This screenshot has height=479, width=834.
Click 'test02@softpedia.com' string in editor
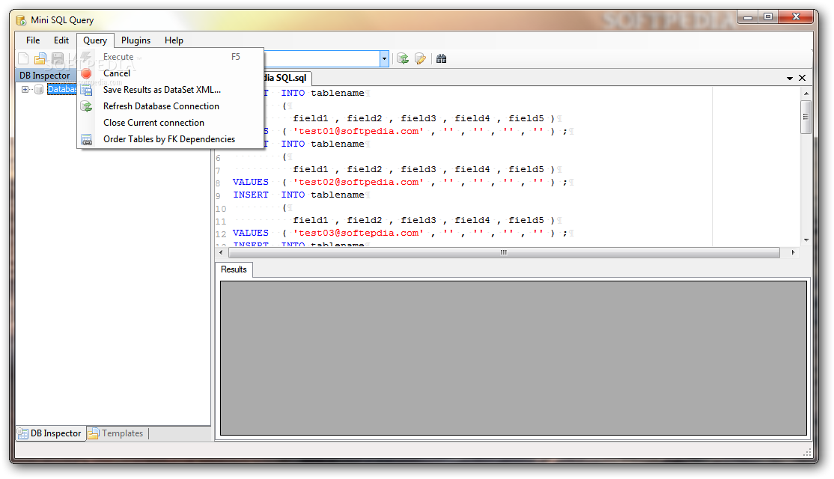point(359,183)
